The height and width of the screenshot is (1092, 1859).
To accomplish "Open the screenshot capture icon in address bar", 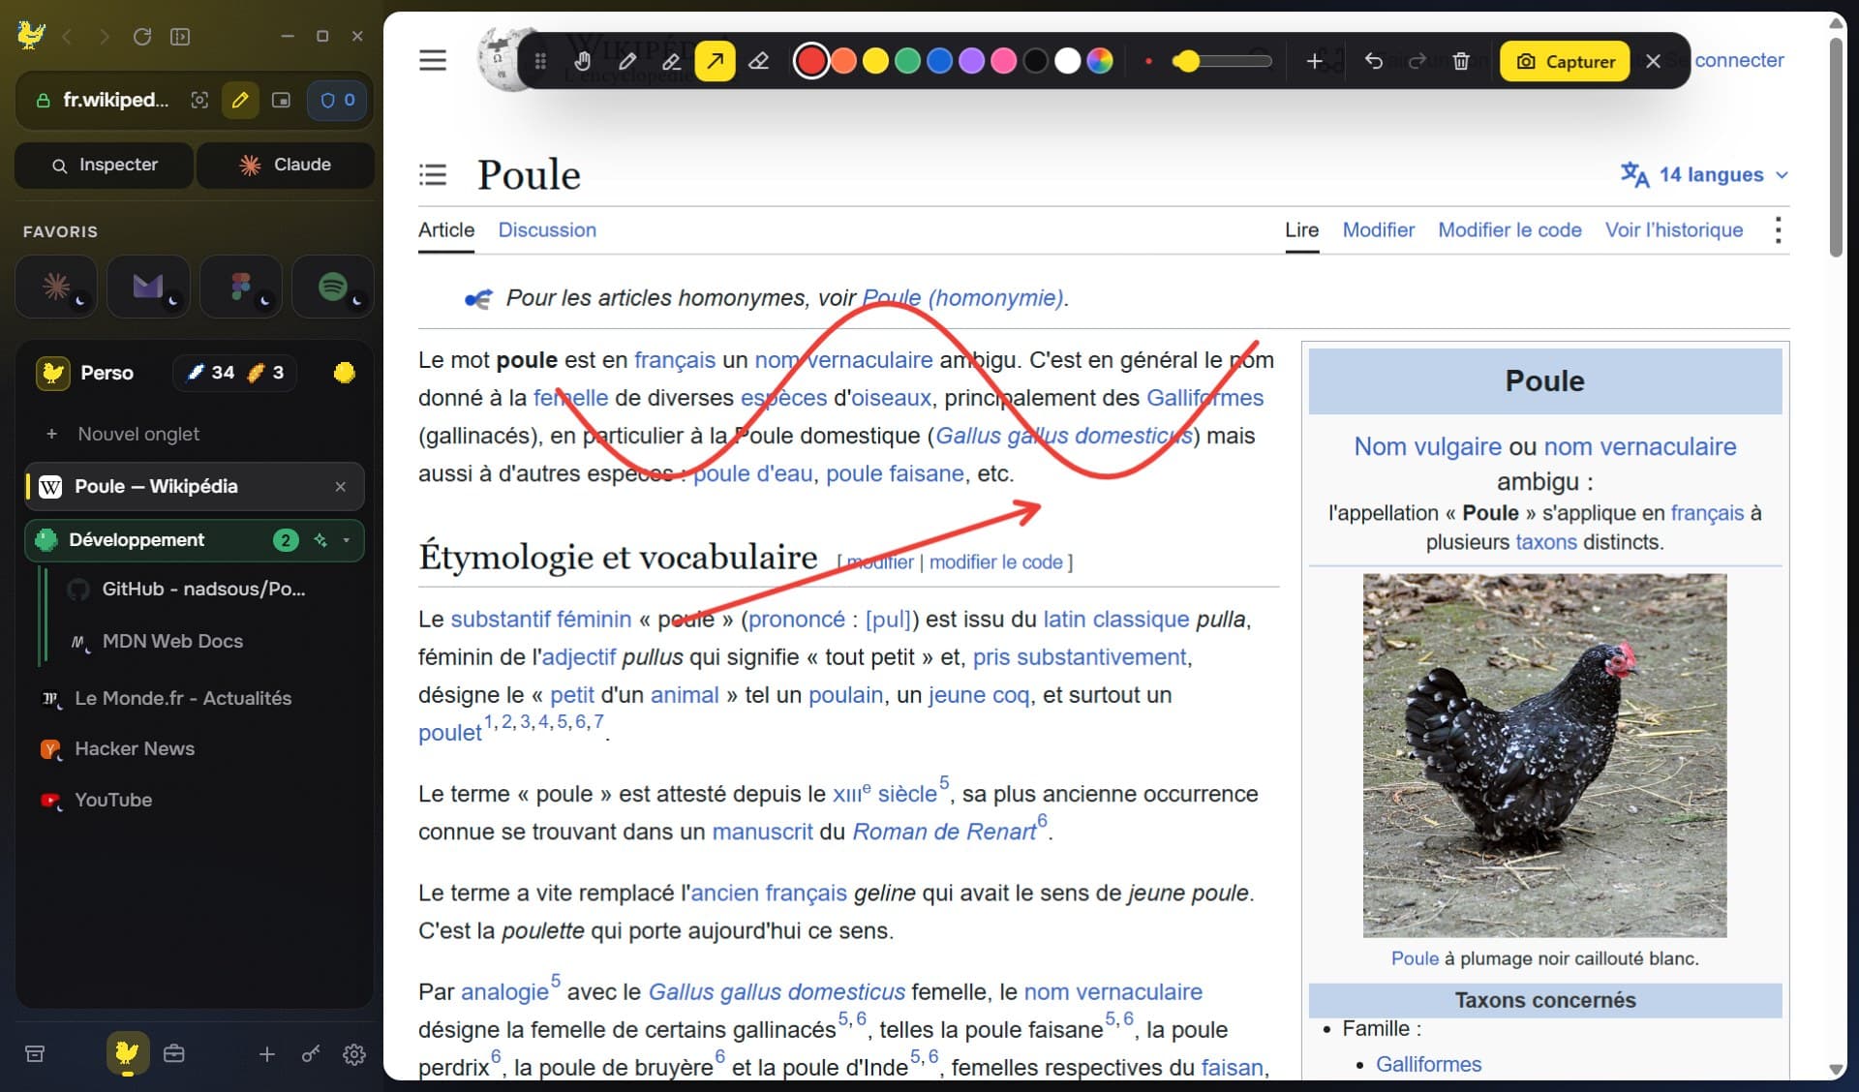I will pyautogui.click(x=199, y=100).
